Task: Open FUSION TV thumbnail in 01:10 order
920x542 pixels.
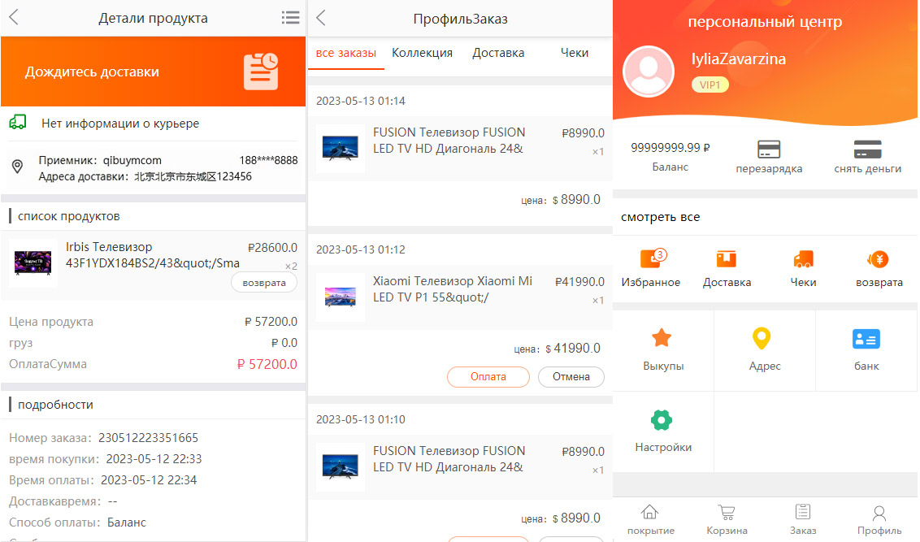Action: (341, 466)
